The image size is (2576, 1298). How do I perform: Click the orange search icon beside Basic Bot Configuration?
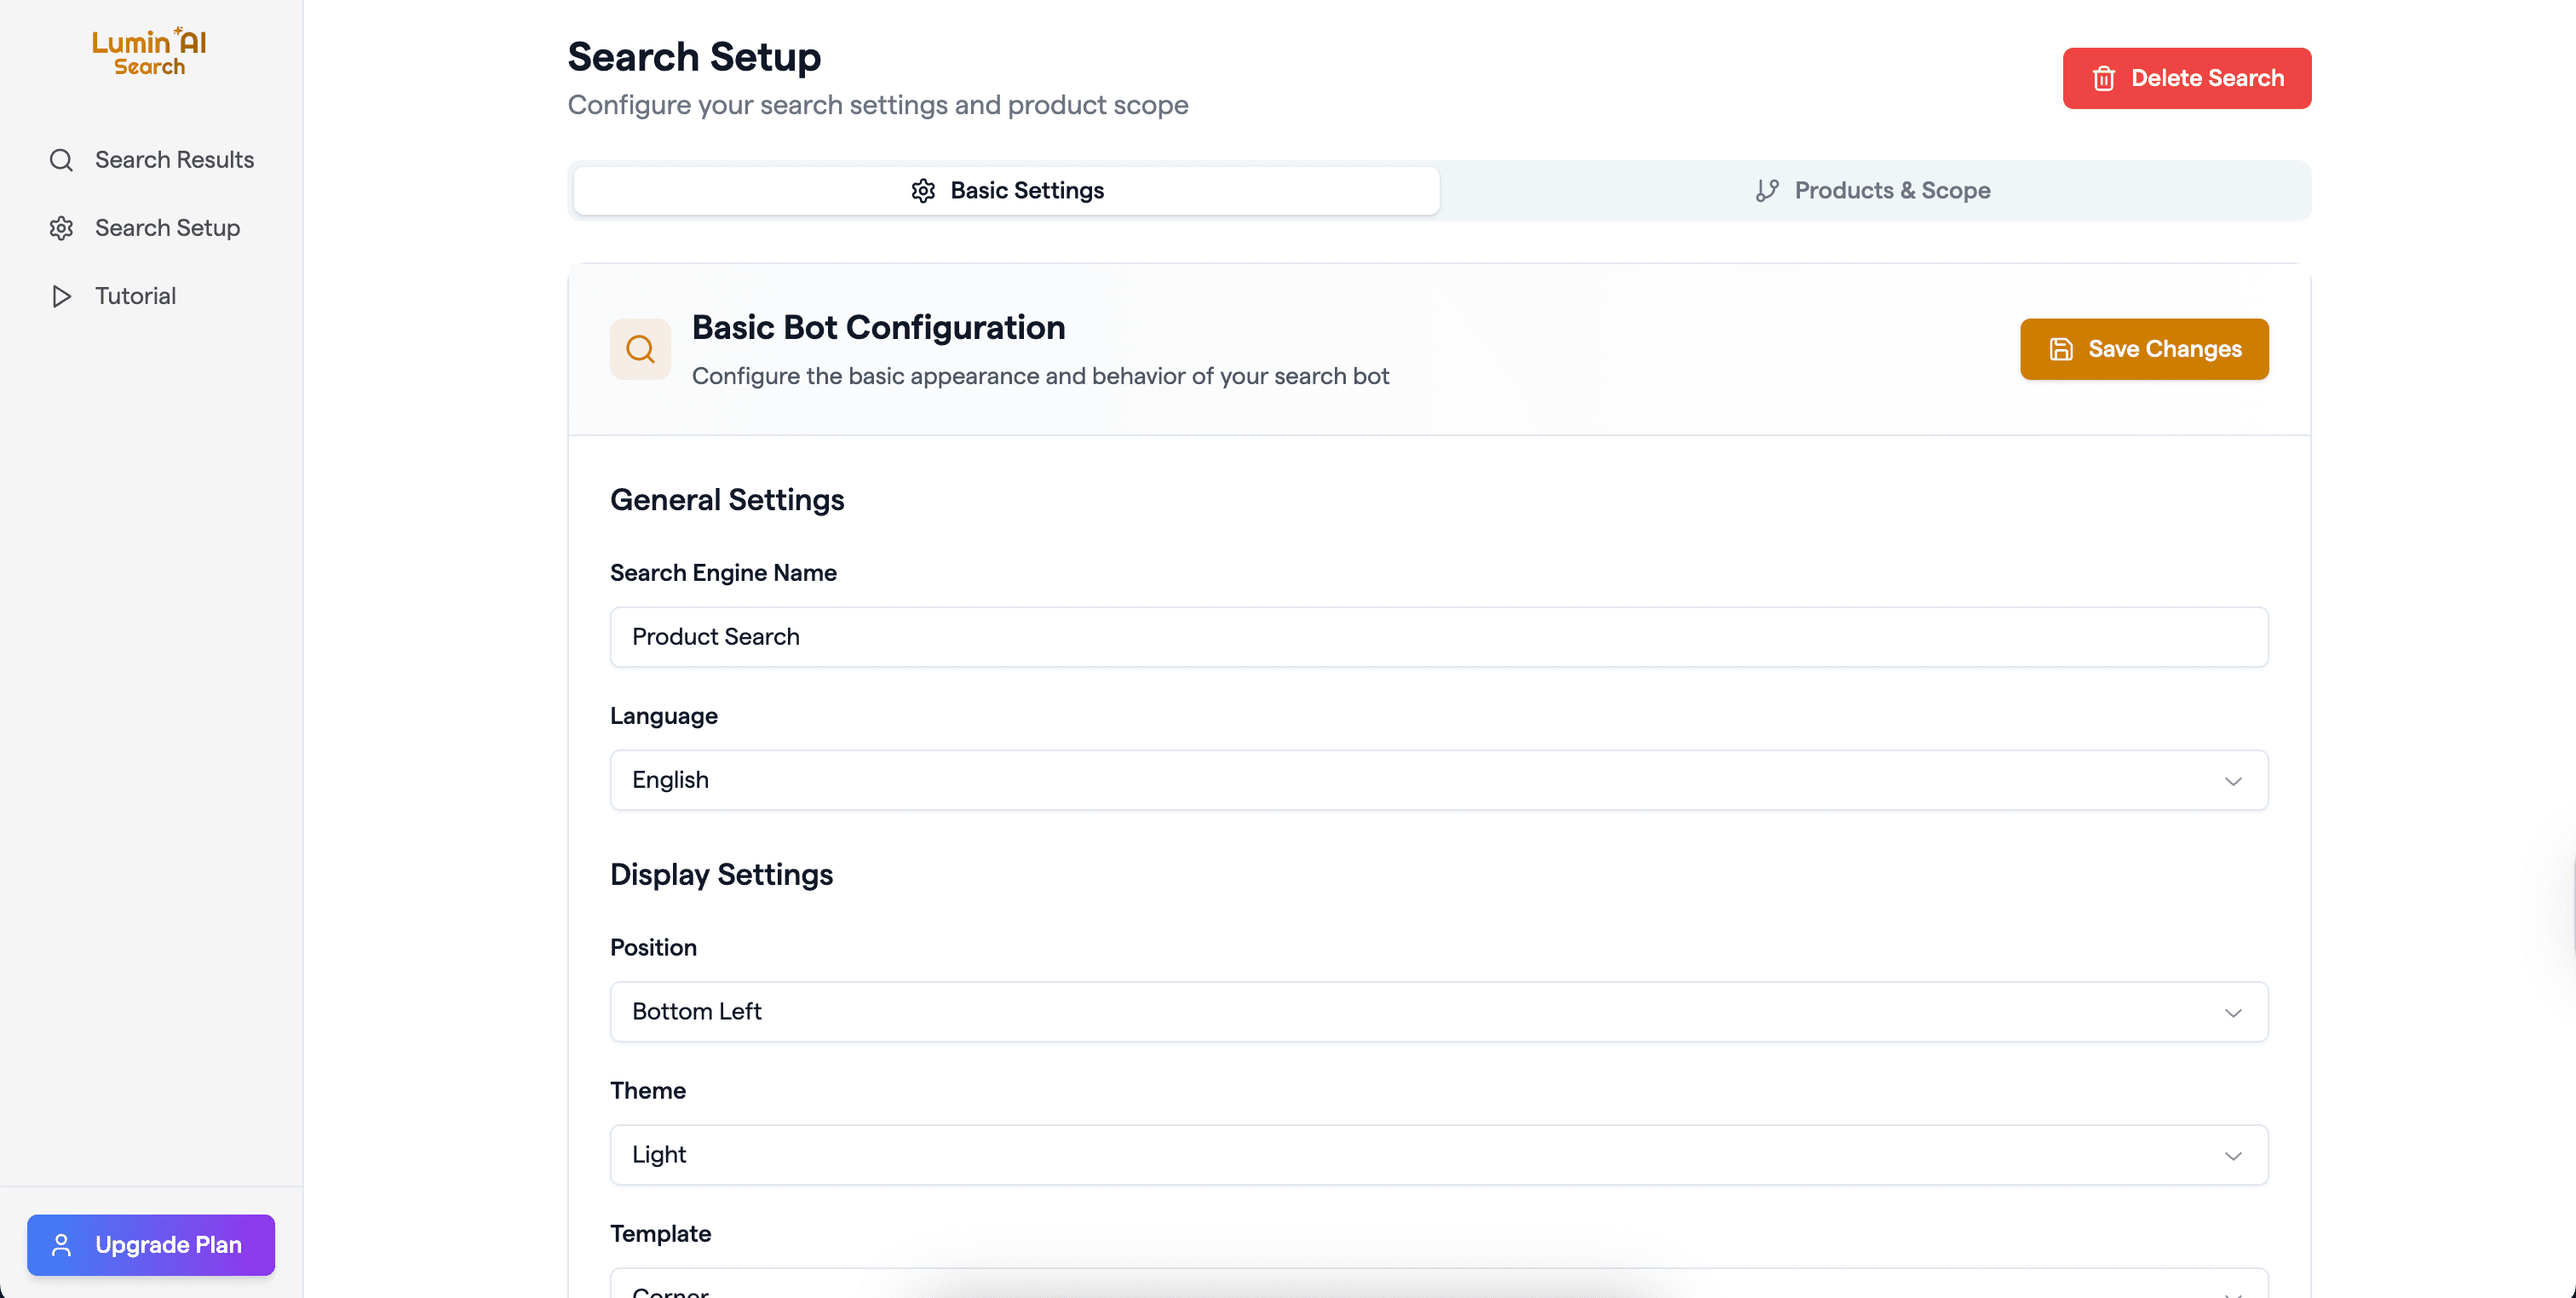pos(640,349)
